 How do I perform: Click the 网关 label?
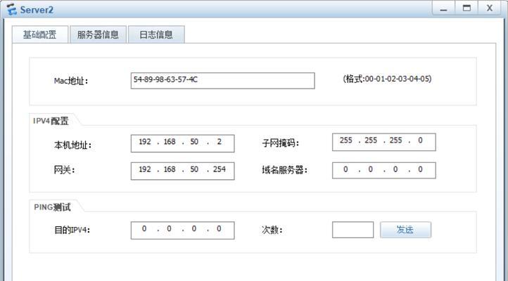tap(64, 170)
